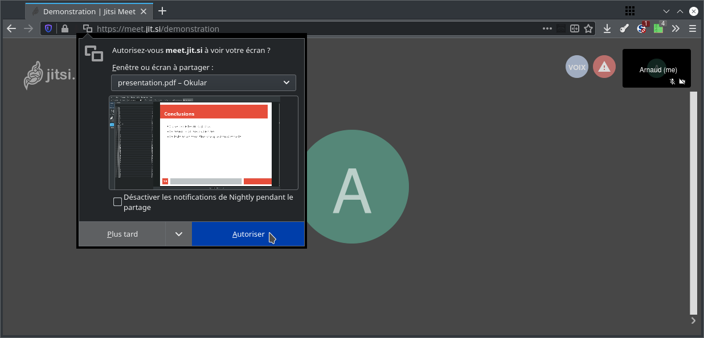Go back with the browser back arrow

11,28
